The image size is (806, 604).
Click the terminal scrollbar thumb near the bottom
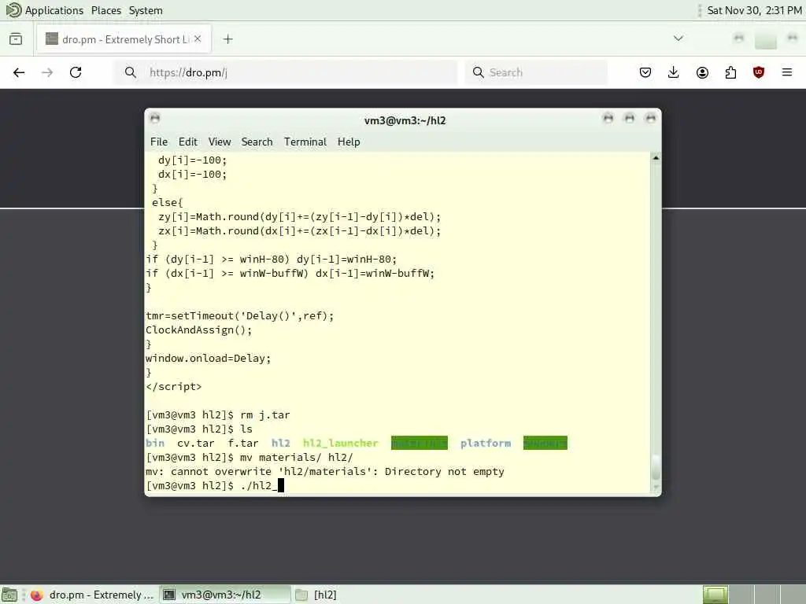pyautogui.click(x=656, y=467)
